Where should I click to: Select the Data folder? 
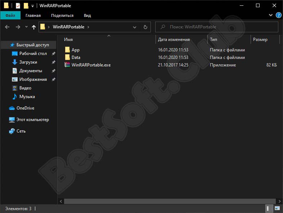76,57
